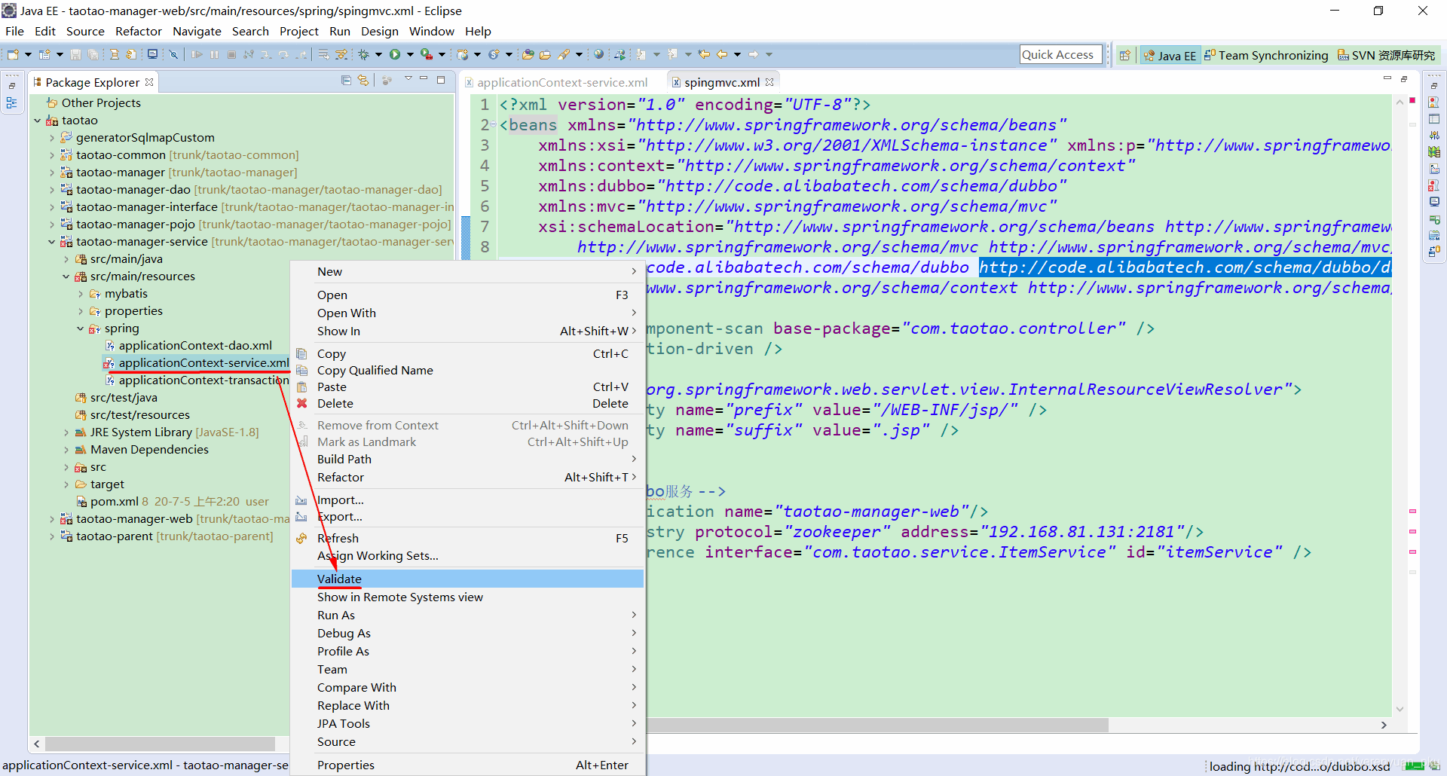
Task: Open the New button dropdown arrow
Action: point(28,54)
